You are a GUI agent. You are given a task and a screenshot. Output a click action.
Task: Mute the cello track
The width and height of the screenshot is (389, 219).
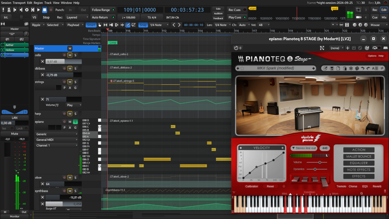click(70, 55)
